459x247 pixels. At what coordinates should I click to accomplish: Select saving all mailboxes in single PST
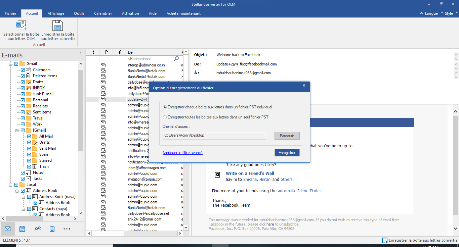pyautogui.click(x=165, y=117)
